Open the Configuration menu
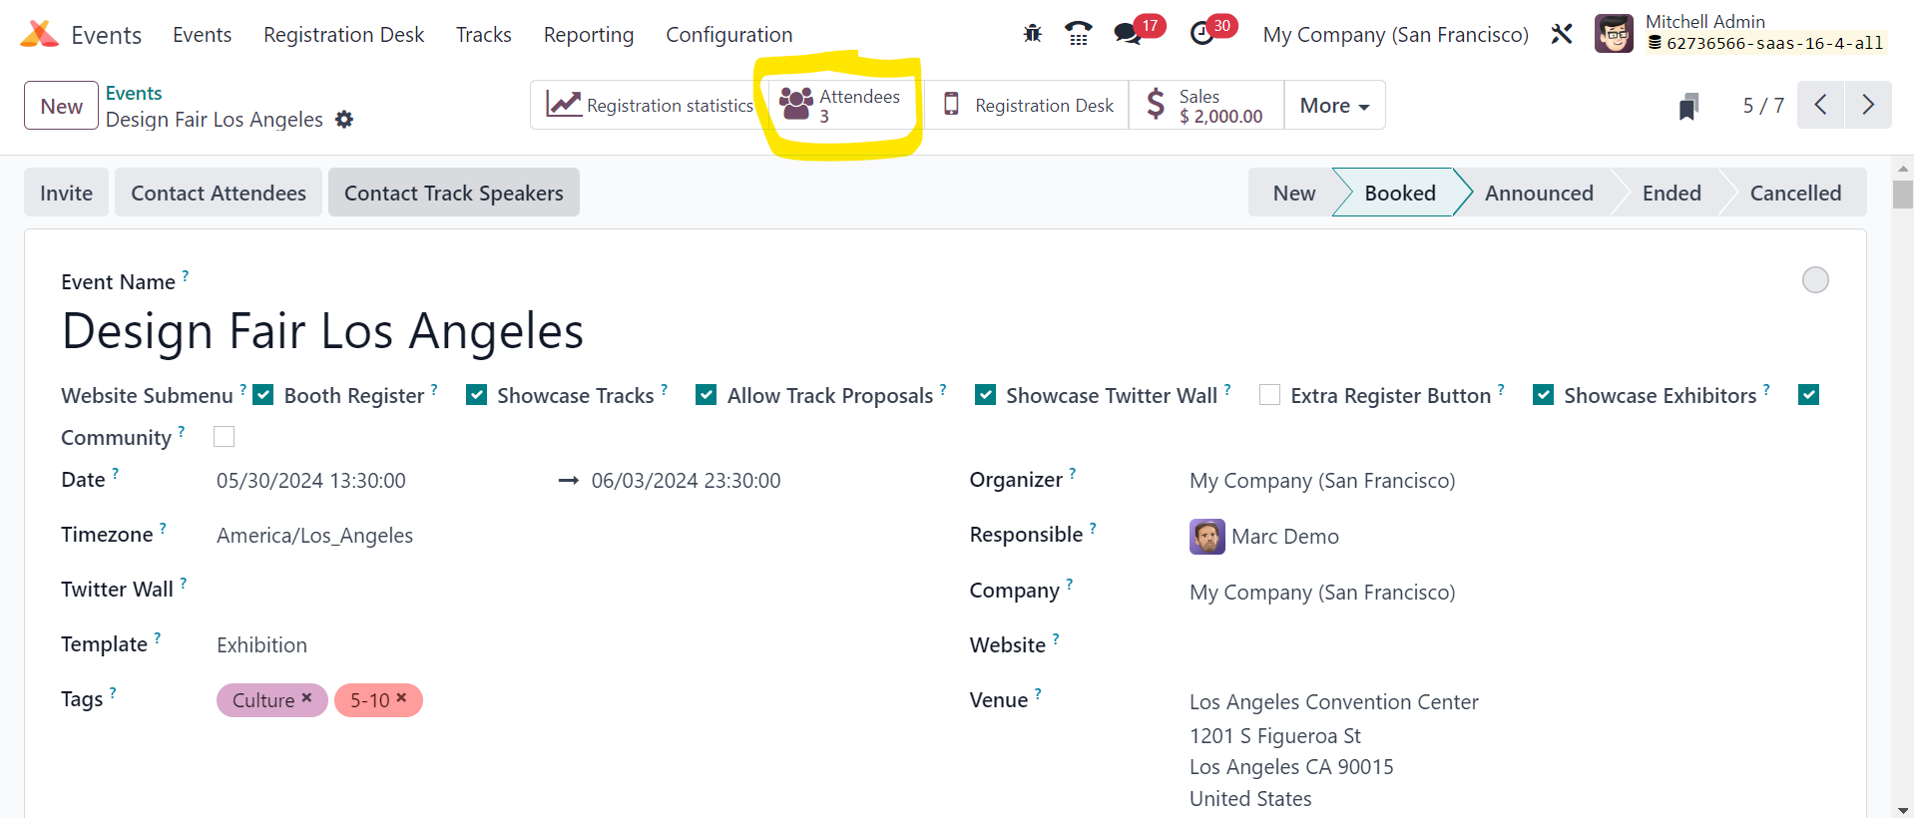This screenshot has width=1914, height=818. [x=728, y=35]
